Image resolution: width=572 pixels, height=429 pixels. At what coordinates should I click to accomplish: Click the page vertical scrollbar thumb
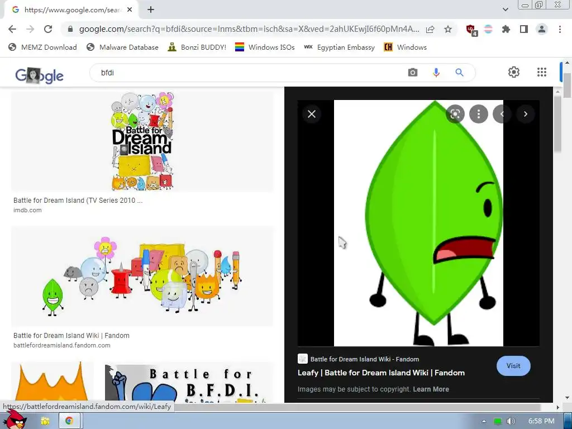(567, 85)
